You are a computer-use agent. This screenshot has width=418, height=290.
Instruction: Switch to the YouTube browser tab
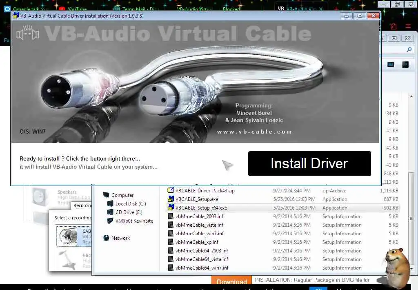(73, 9)
